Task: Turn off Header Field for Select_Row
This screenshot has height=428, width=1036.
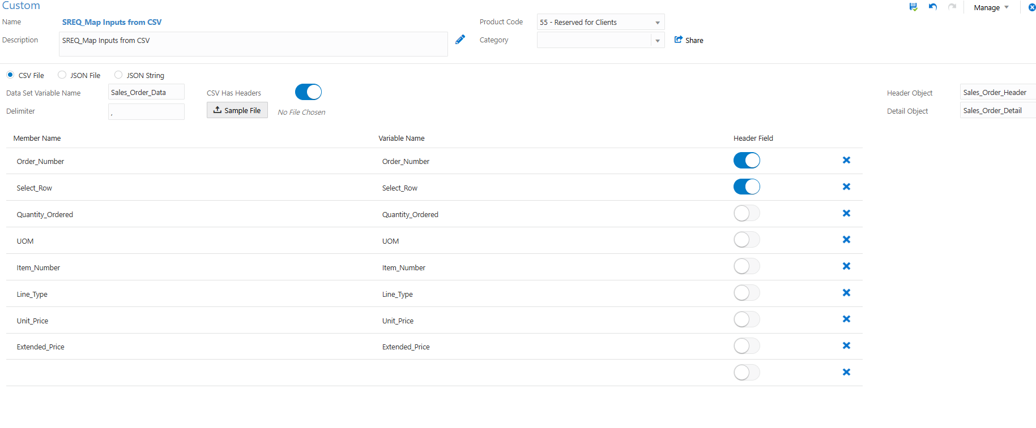Action: click(x=747, y=187)
